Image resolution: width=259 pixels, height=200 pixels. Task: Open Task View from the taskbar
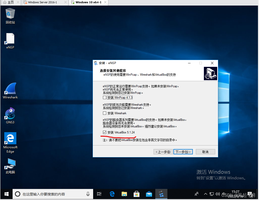pos(99,194)
